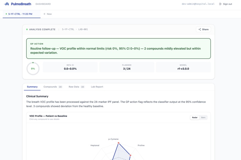
Task: Click the 95% CI value 0.0–0.0%
Action: coord(70,69)
